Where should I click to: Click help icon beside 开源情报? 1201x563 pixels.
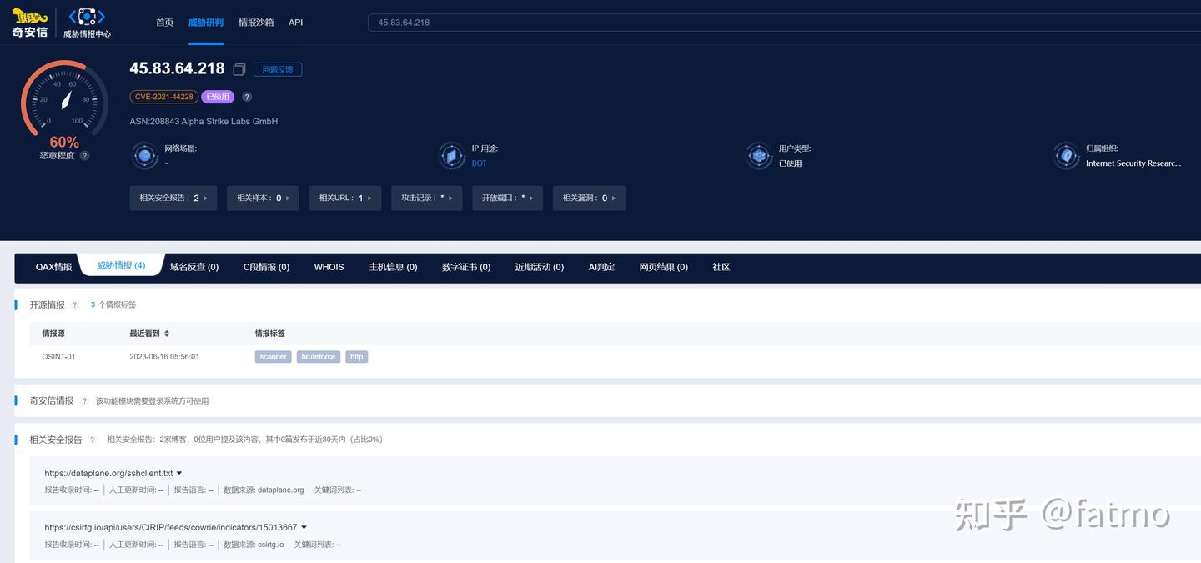point(75,305)
